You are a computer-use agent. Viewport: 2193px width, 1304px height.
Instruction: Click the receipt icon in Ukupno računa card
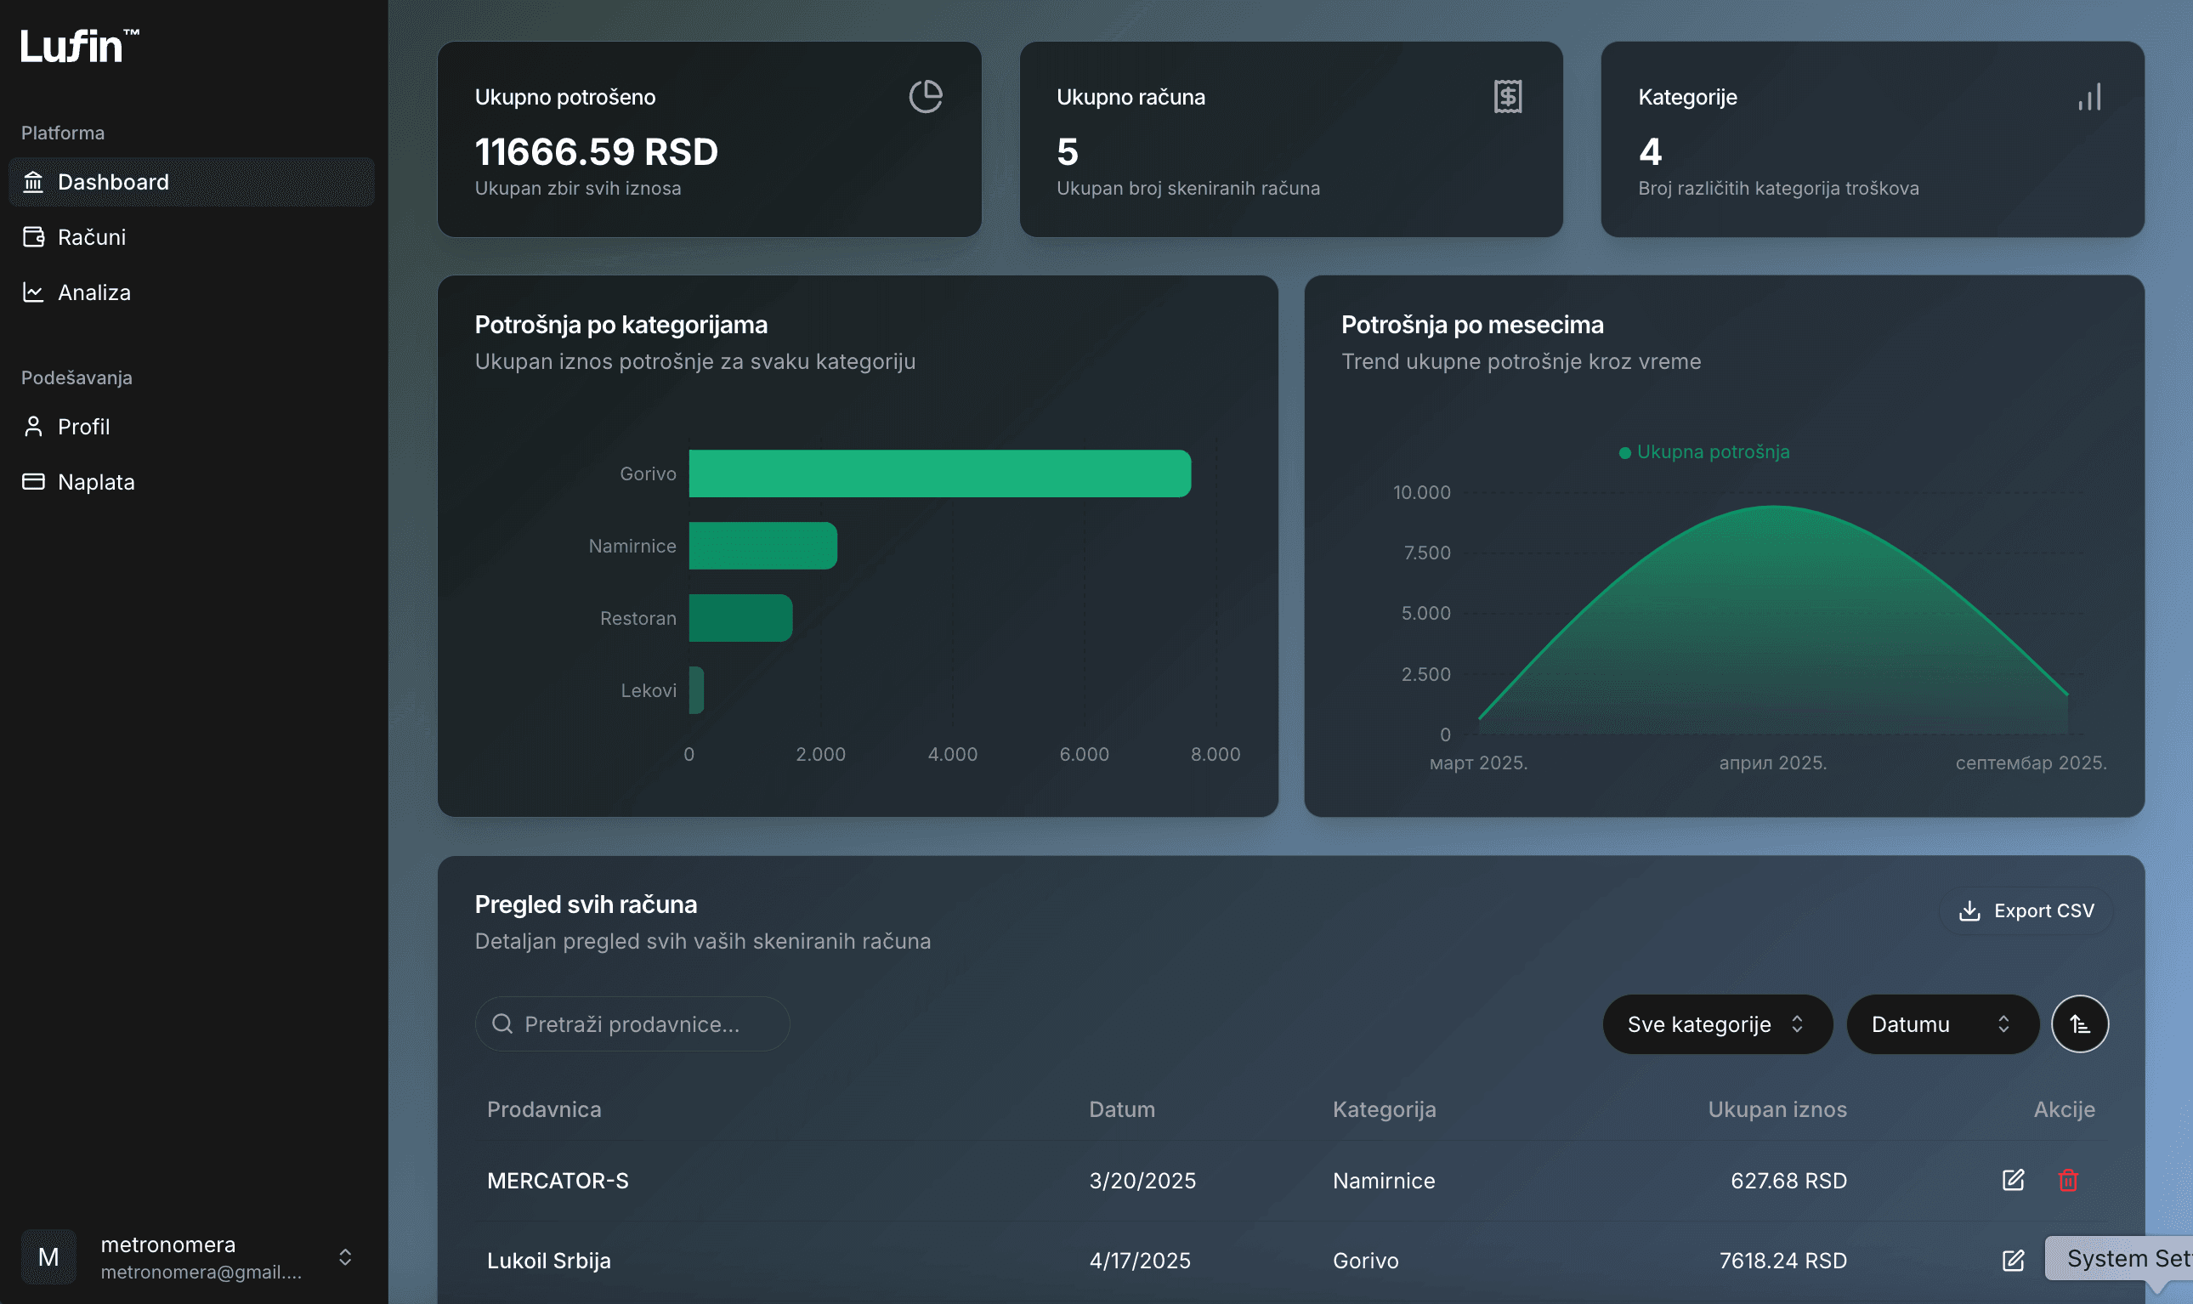[1507, 97]
